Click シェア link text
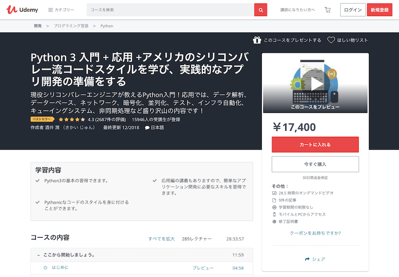 [319, 259]
